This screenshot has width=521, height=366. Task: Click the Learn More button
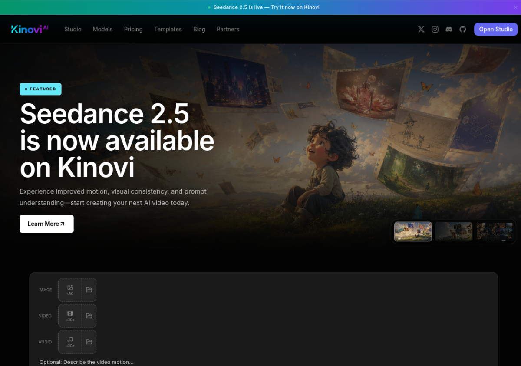[x=46, y=224]
